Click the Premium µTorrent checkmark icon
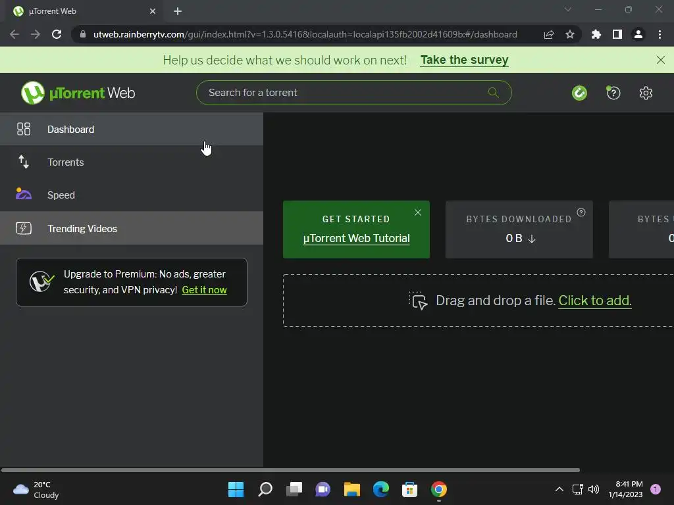 click(41, 281)
